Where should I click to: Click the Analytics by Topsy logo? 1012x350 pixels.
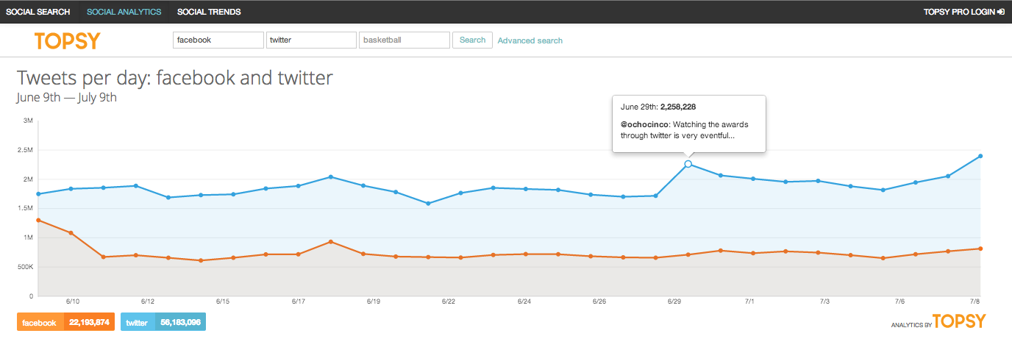pyautogui.click(x=938, y=321)
